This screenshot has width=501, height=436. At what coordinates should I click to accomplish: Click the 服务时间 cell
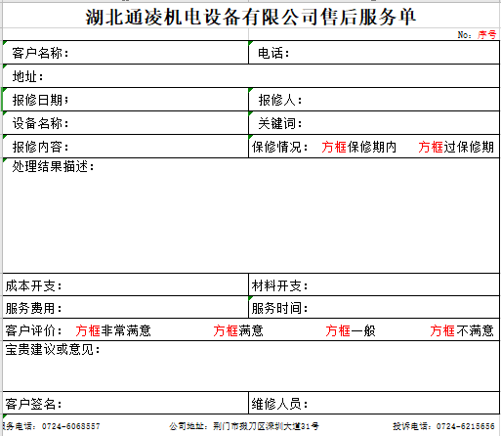[x=374, y=308]
